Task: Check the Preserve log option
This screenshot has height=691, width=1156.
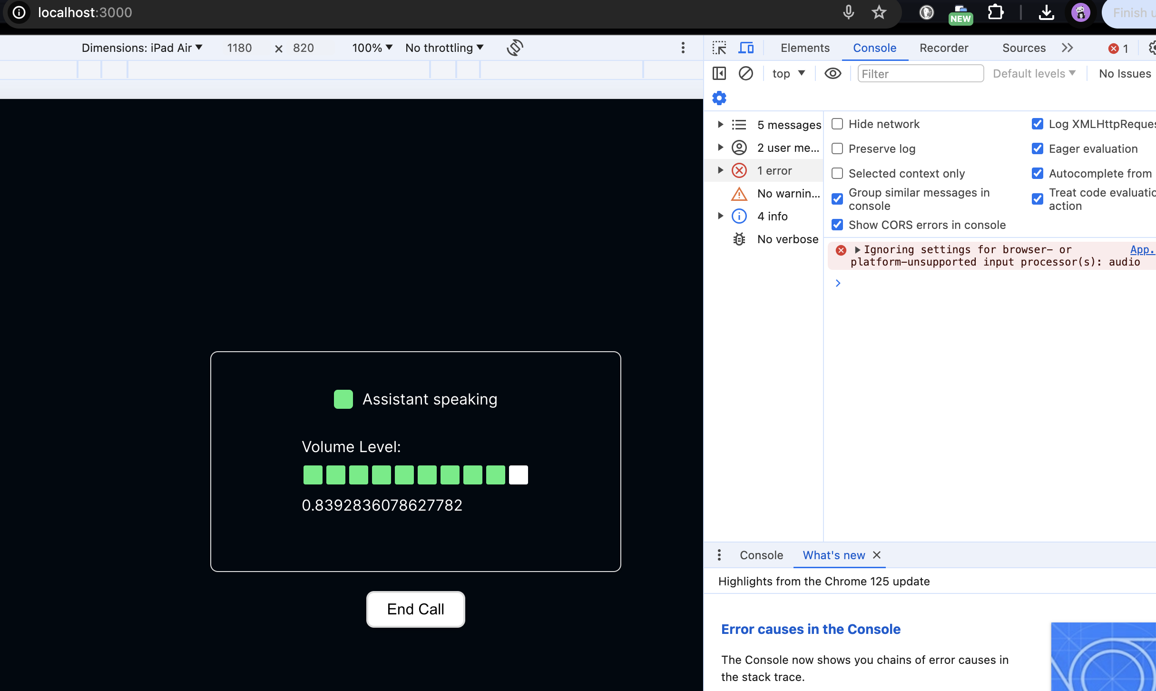Action: pos(837,149)
